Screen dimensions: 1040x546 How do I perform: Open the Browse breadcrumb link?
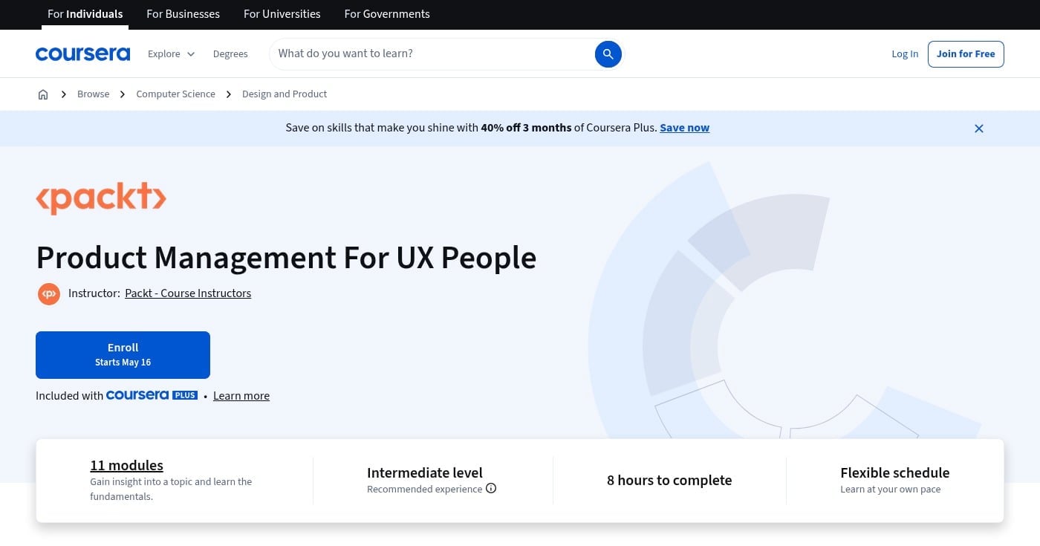click(x=94, y=94)
